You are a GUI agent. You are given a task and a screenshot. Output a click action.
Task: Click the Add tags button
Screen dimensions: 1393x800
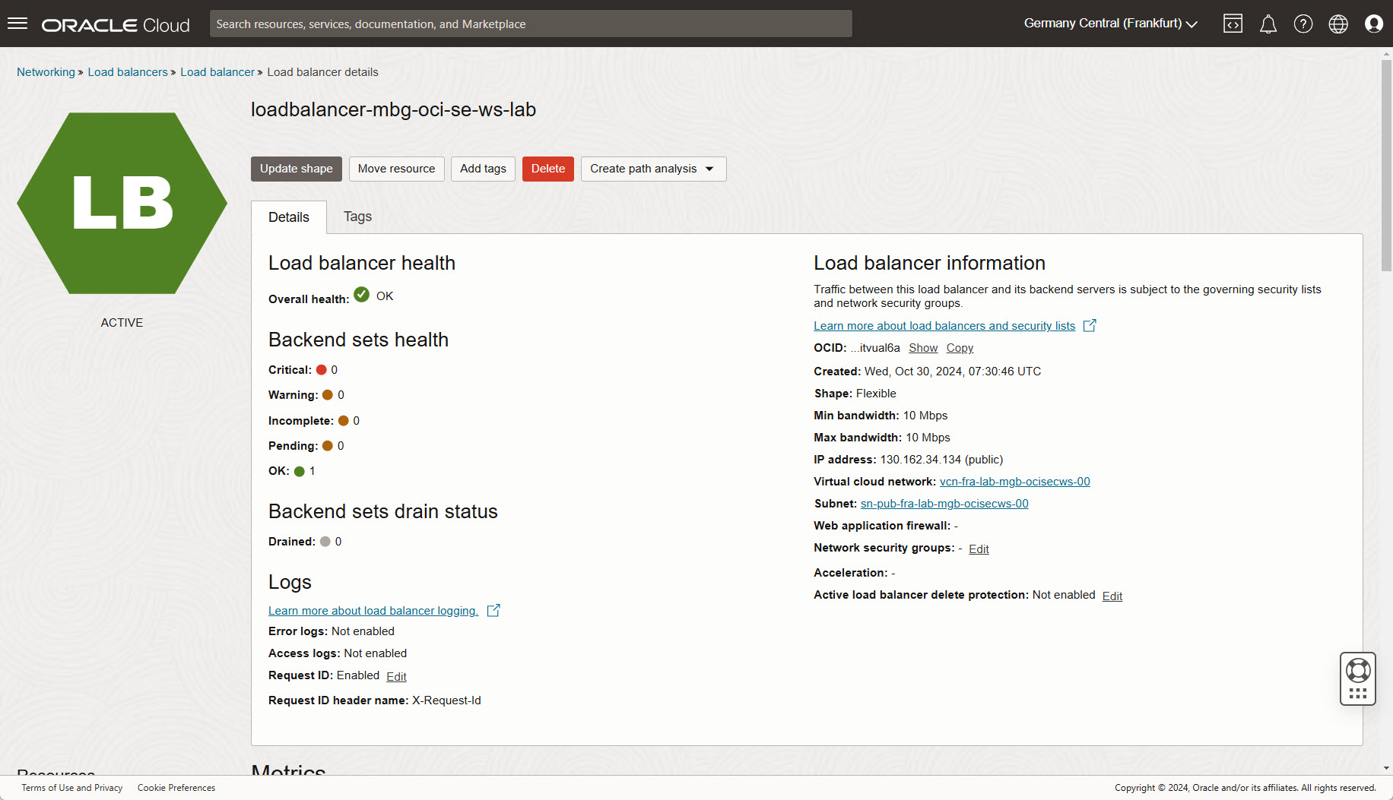(483, 169)
